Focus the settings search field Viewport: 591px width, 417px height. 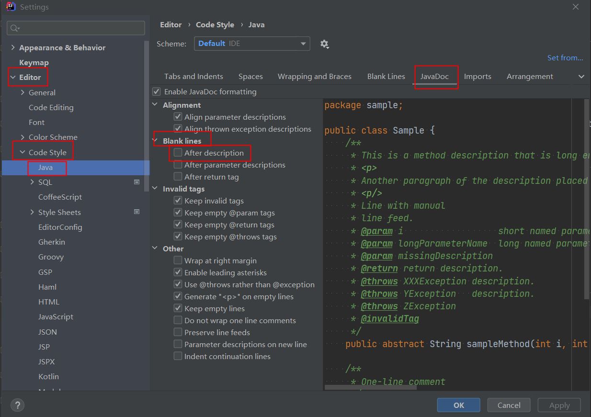[x=76, y=28]
